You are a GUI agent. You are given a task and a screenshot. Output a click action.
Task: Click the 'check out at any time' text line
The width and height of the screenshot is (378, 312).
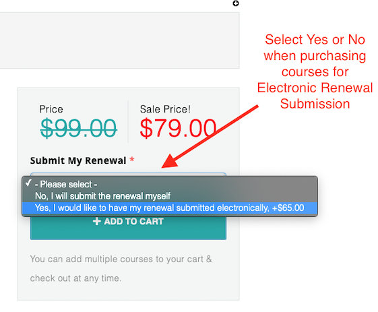click(x=75, y=278)
